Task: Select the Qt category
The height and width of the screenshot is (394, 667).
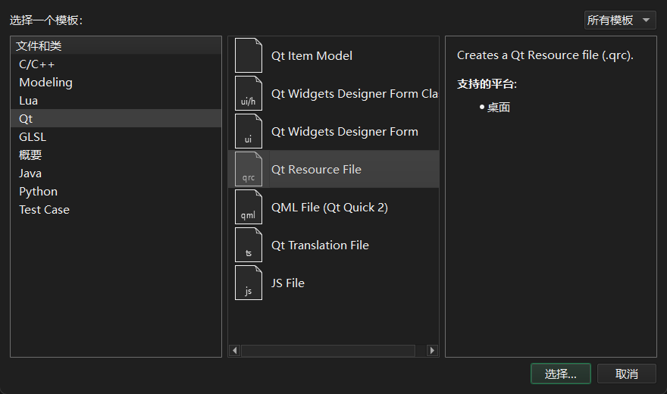Action: pyautogui.click(x=116, y=119)
